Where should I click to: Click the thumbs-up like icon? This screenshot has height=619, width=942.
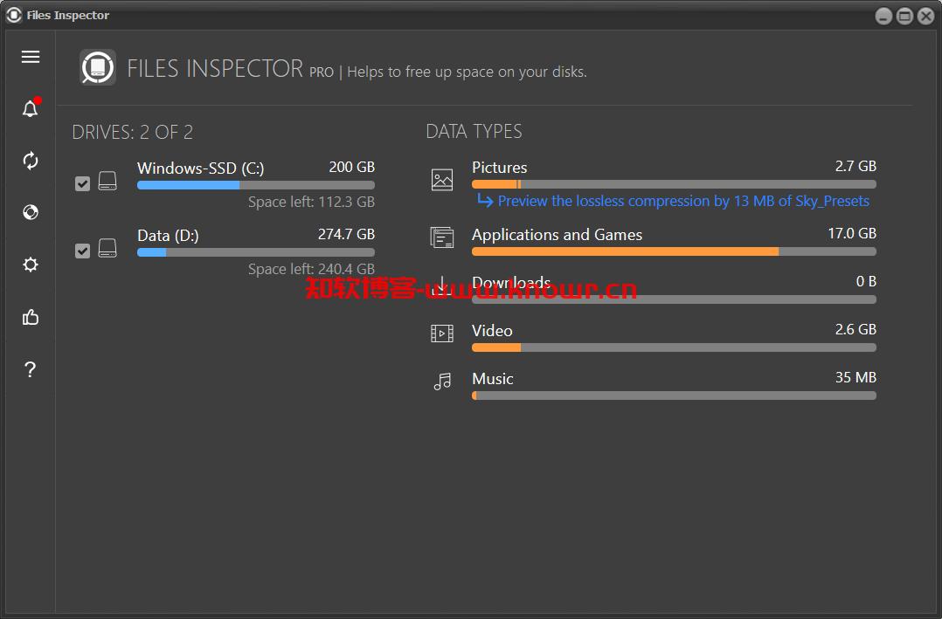pos(31,316)
